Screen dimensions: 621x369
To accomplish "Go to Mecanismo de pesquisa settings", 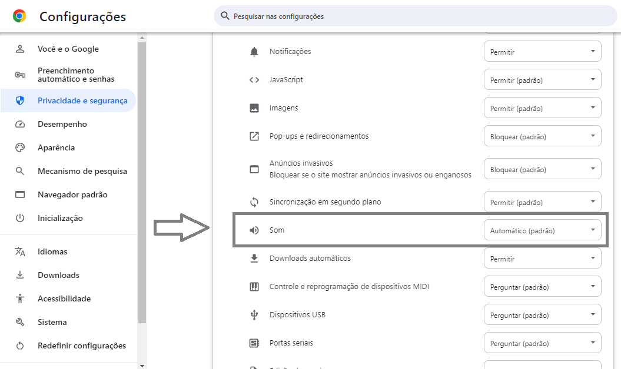I will pos(82,171).
